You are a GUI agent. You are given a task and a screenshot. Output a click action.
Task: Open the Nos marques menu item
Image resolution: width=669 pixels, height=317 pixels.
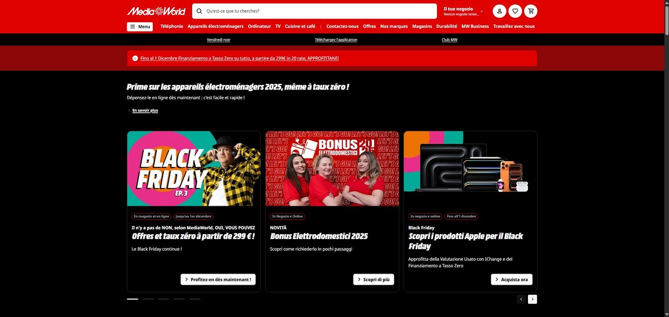(x=394, y=26)
